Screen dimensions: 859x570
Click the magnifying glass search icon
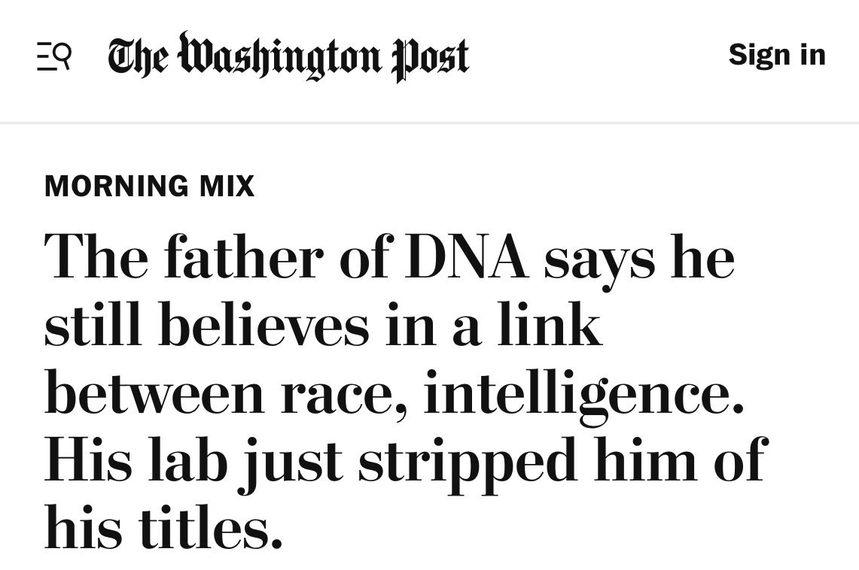point(62,56)
